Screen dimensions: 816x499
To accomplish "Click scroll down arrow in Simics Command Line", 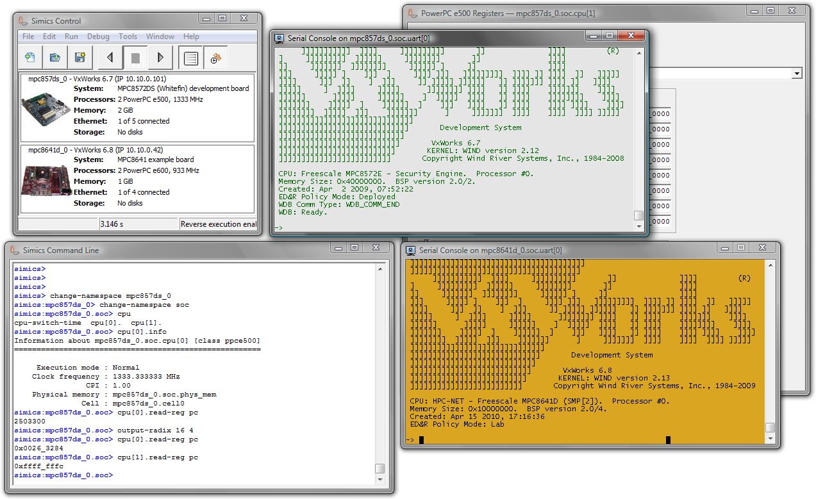I will [x=380, y=480].
